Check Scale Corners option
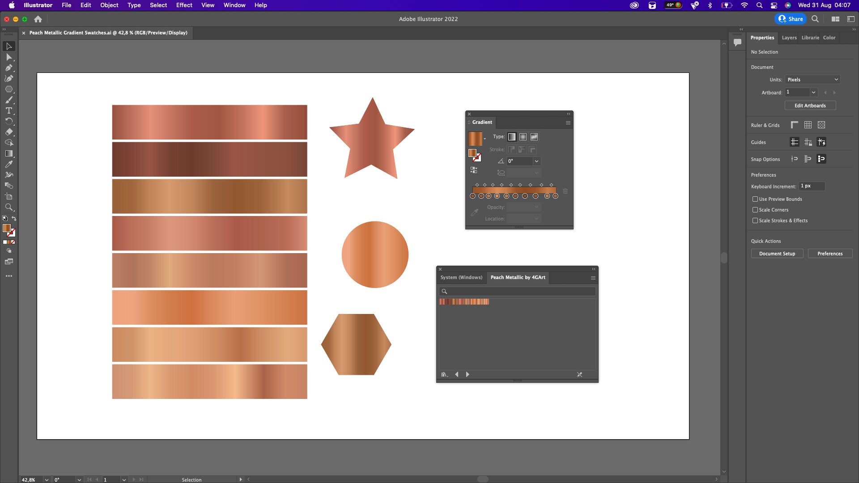Image resolution: width=859 pixels, height=483 pixels. click(x=756, y=210)
